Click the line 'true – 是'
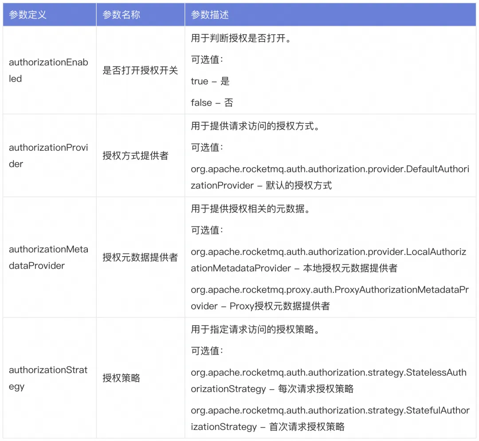This screenshot has height=441, width=479. tap(210, 81)
